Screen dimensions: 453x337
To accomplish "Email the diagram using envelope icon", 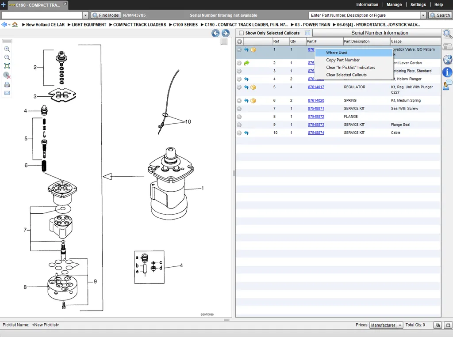I will [7, 93].
